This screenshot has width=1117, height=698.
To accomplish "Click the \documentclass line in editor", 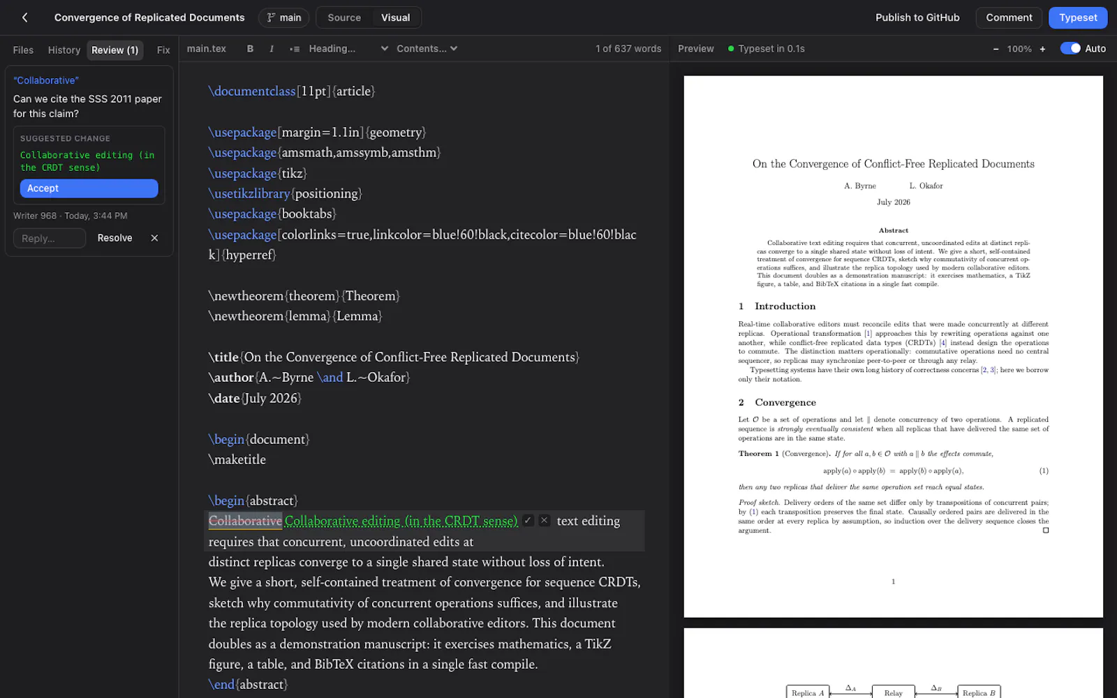I will 292,91.
